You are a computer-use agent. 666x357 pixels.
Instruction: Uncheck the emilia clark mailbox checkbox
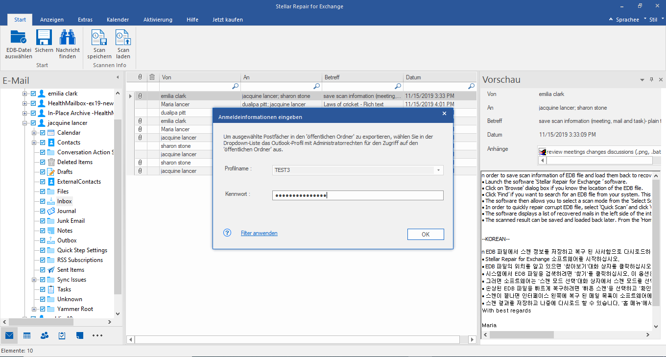33,94
